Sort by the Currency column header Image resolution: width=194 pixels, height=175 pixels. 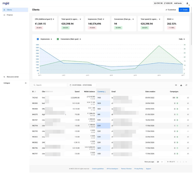[101, 92]
